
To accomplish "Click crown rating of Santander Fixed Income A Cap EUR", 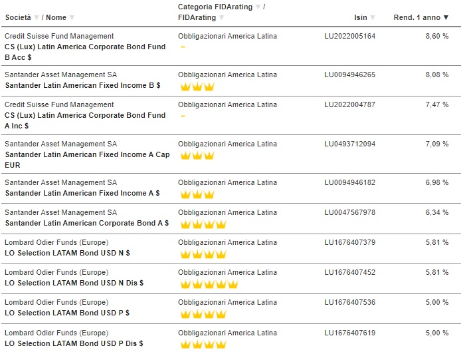I will 197,155.
